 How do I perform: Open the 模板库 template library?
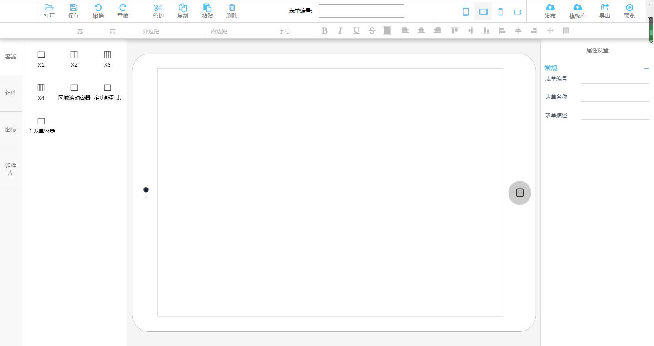tap(578, 11)
